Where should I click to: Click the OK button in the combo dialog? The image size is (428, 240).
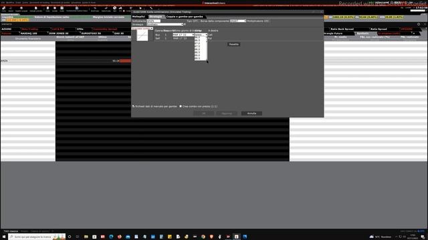click(203, 113)
